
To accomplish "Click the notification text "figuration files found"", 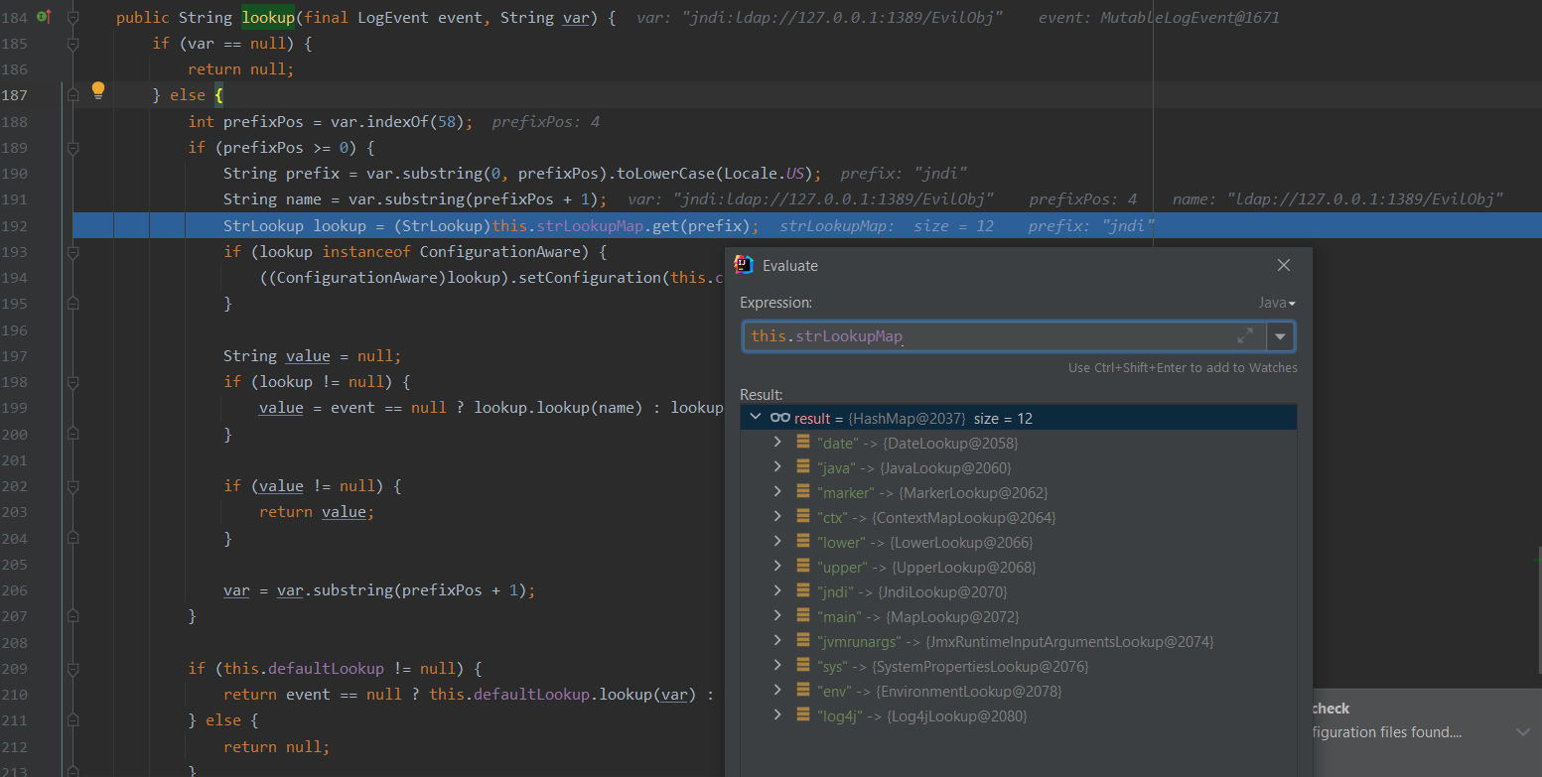I will [x=1387, y=732].
